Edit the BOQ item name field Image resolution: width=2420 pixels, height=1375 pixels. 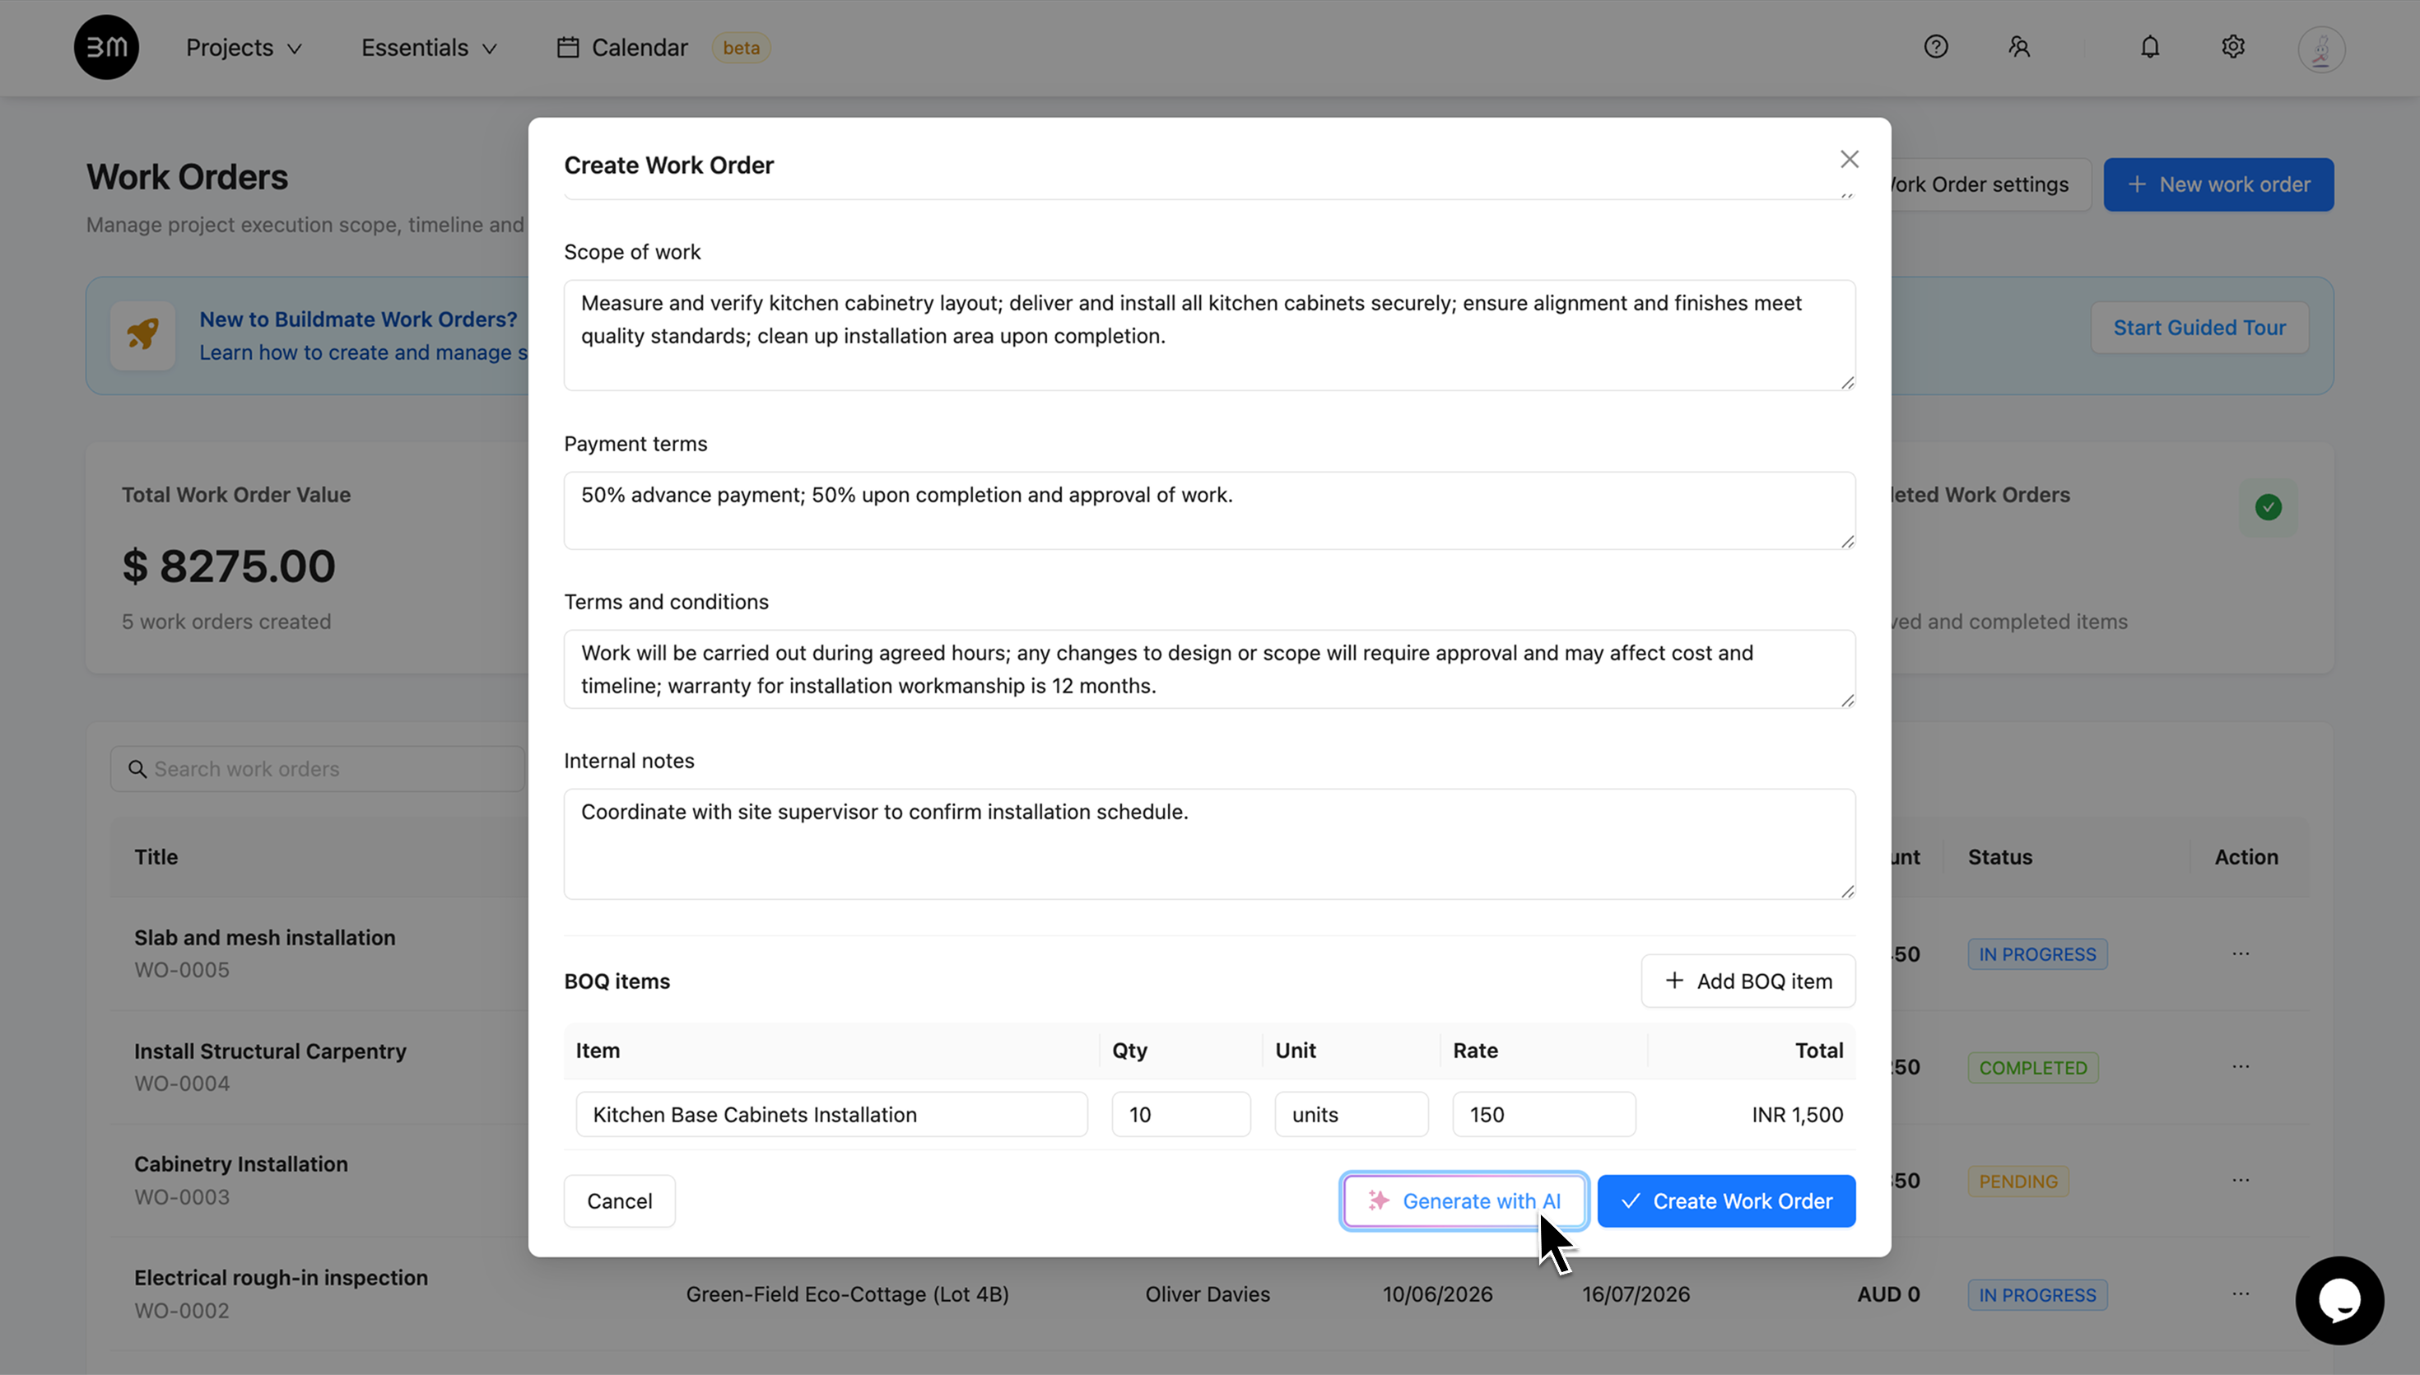(x=831, y=1114)
